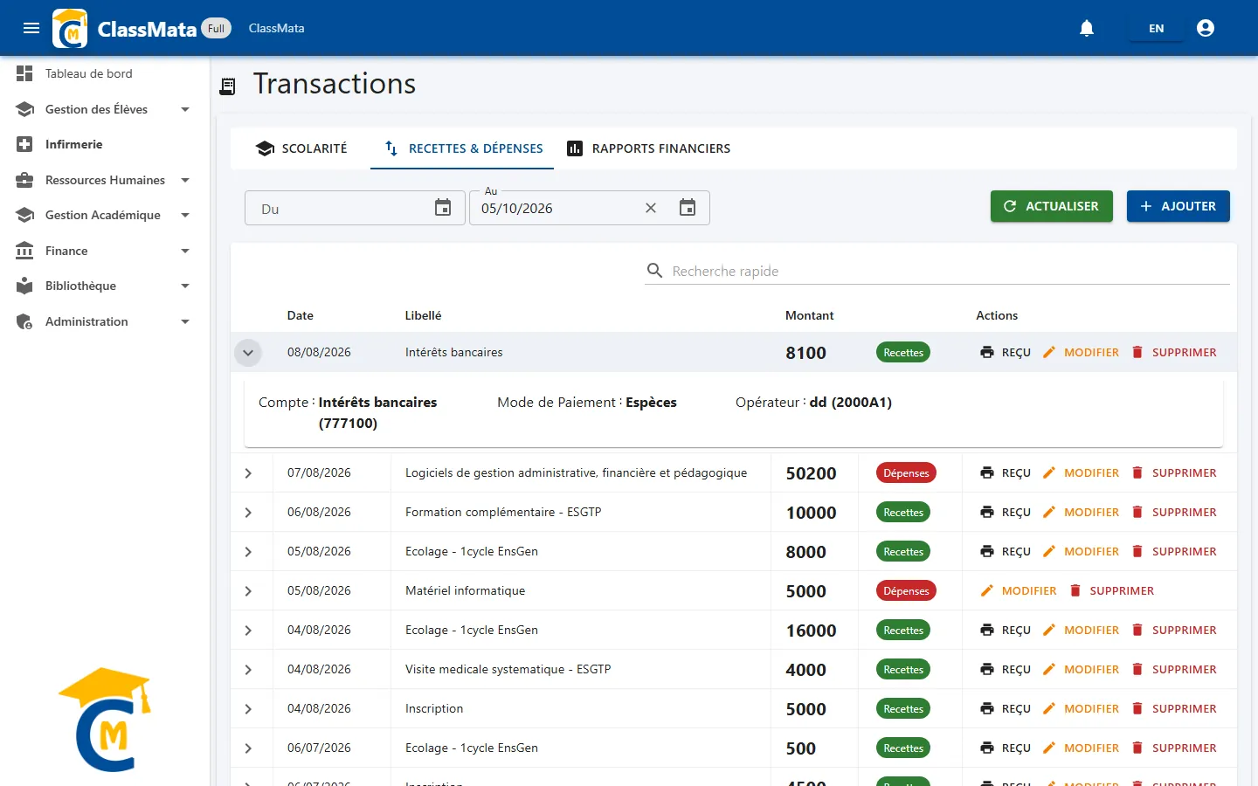Click the quick search magnifier icon
Image resolution: width=1258 pixels, height=786 pixels.
pos(654,271)
